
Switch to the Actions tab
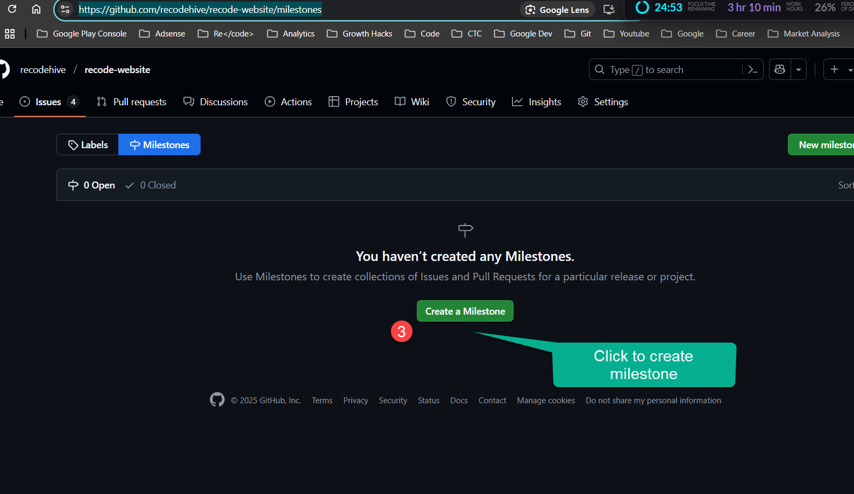288,102
